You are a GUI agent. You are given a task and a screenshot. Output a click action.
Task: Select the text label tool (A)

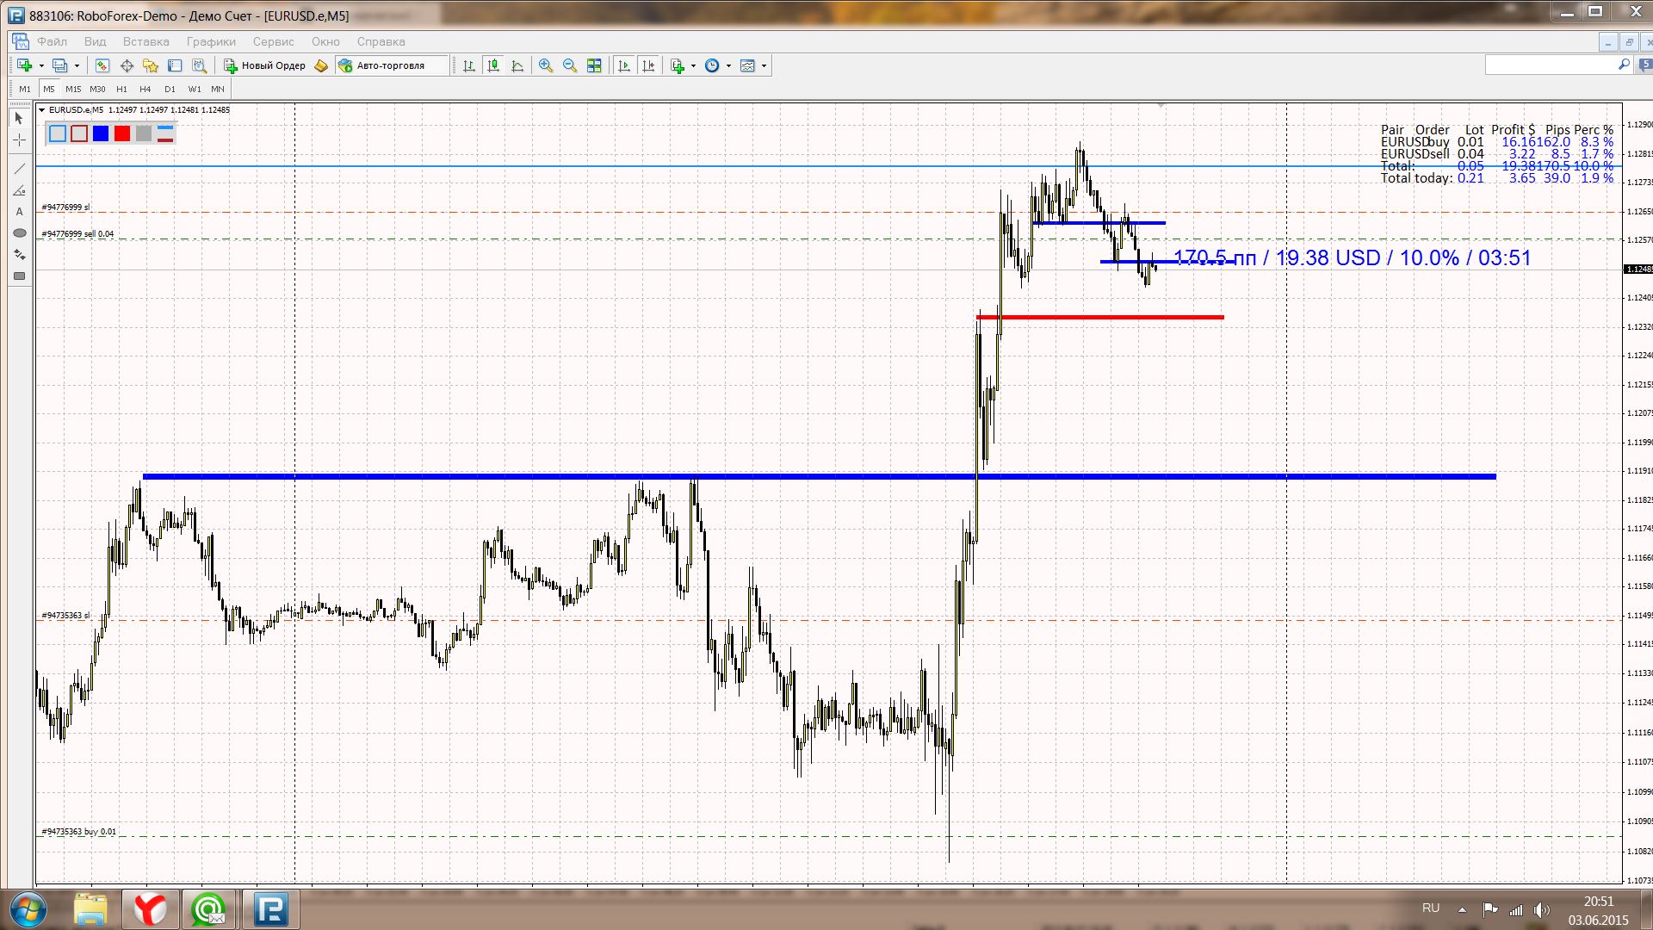click(x=19, y=211)
